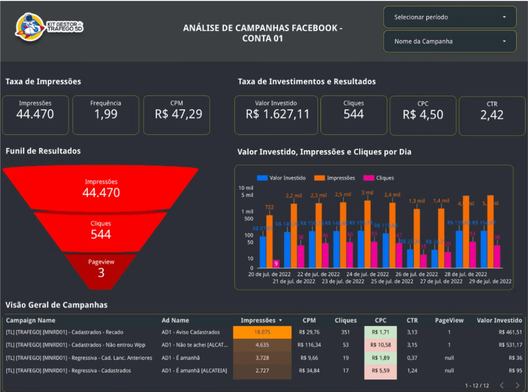Sort table by CPM column header
Screen dimensions: 528x392
309,321
